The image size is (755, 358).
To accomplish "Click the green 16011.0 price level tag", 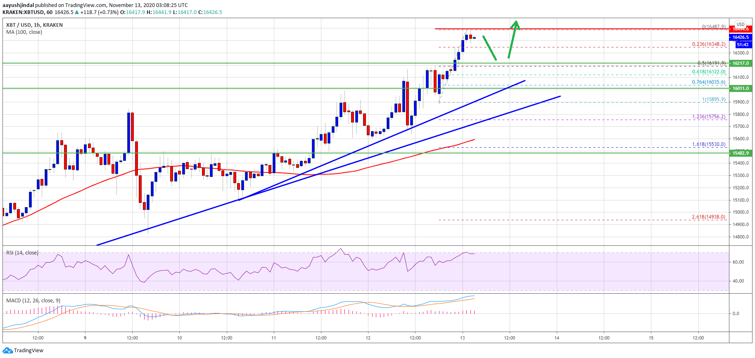I will point(741,88).
